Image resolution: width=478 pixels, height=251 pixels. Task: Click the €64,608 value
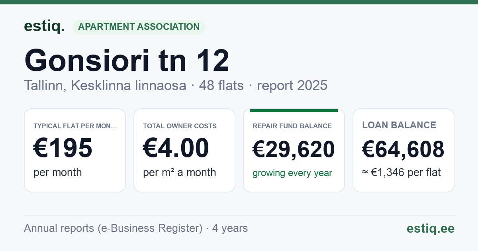click(x=404, y=150)
